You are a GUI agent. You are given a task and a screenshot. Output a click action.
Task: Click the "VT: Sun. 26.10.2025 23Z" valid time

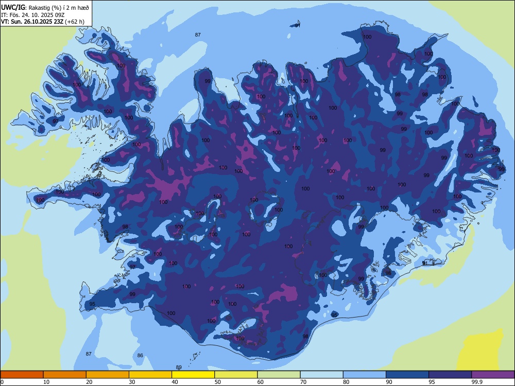click(x=32, y=22)
